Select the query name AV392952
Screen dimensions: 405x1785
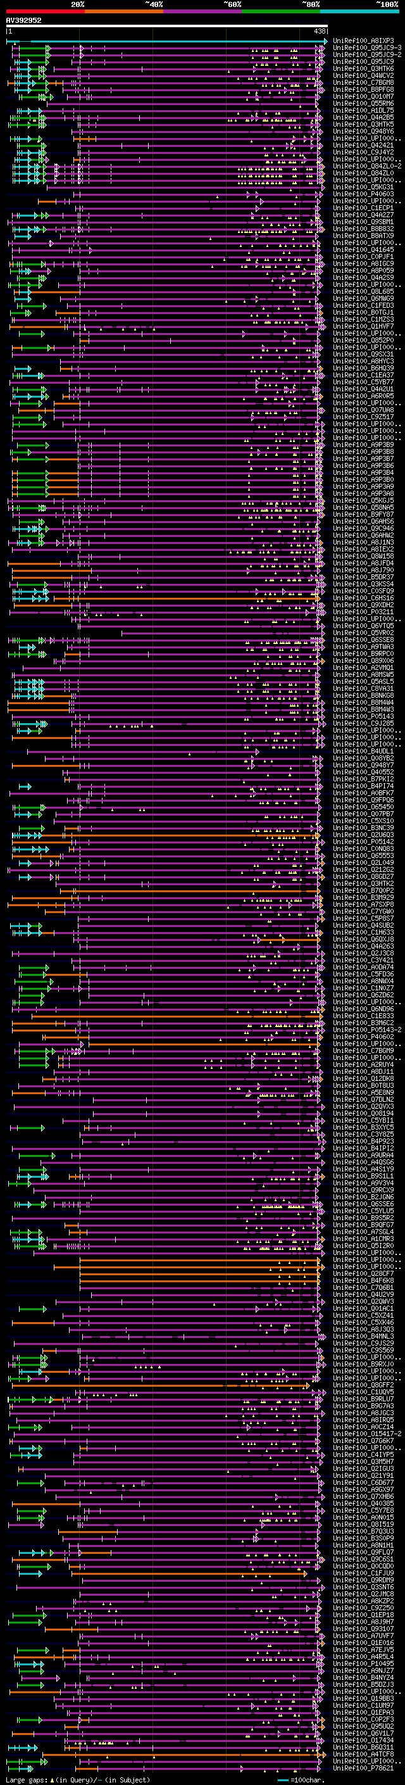coord(23,21)
